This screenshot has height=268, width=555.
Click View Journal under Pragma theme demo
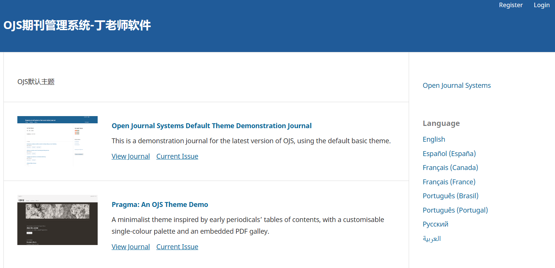130,247
